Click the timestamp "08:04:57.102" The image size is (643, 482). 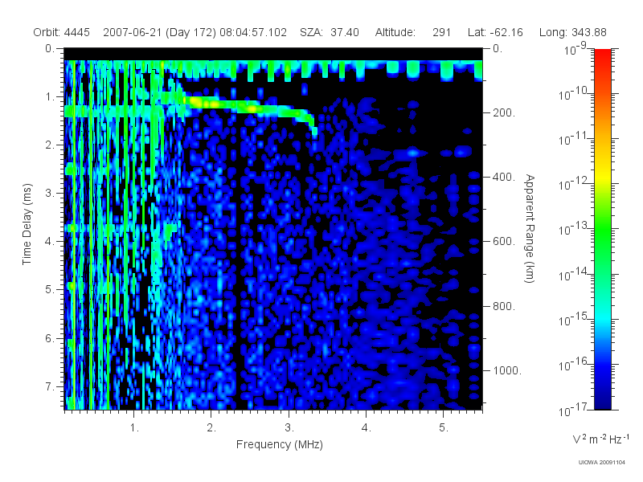point(253,32)
